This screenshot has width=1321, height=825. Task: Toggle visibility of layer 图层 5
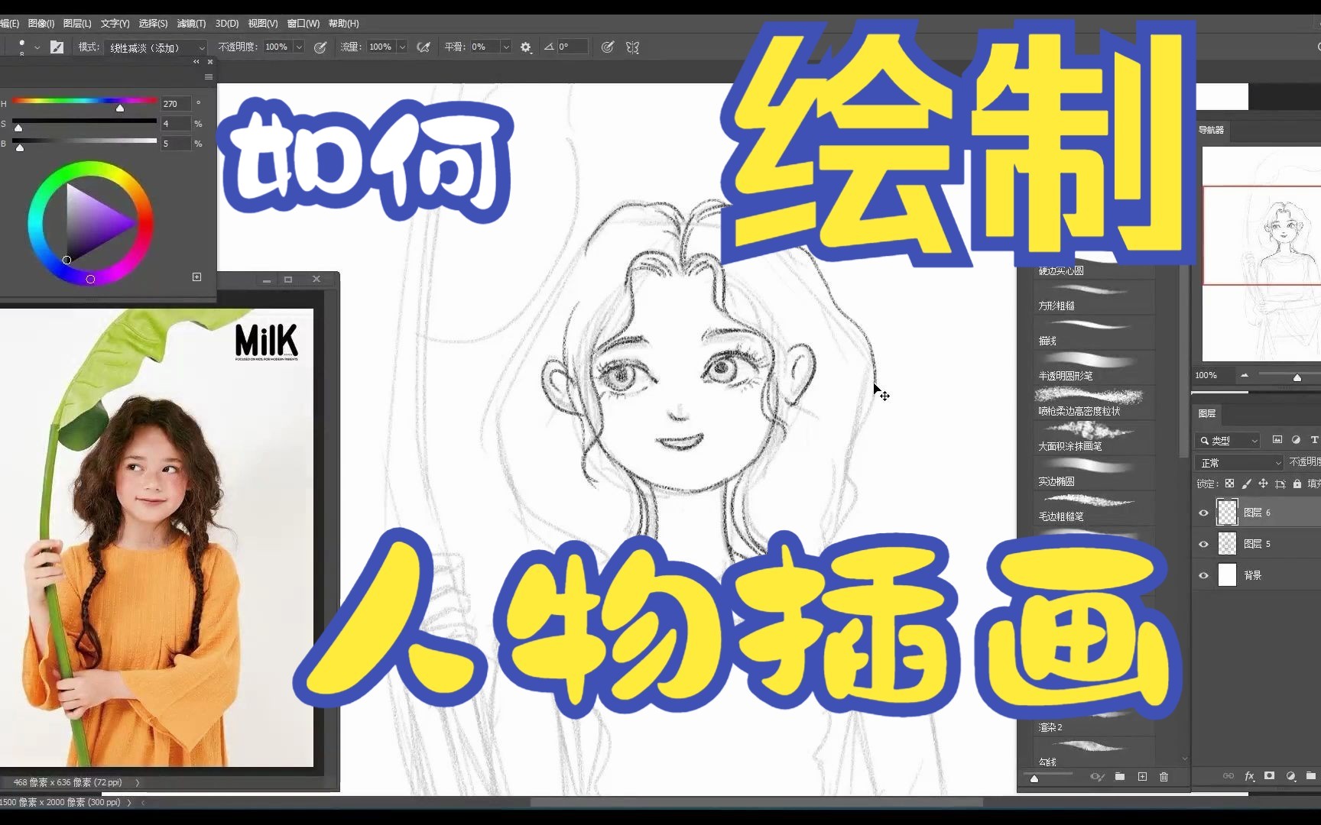coord(1203,544)
